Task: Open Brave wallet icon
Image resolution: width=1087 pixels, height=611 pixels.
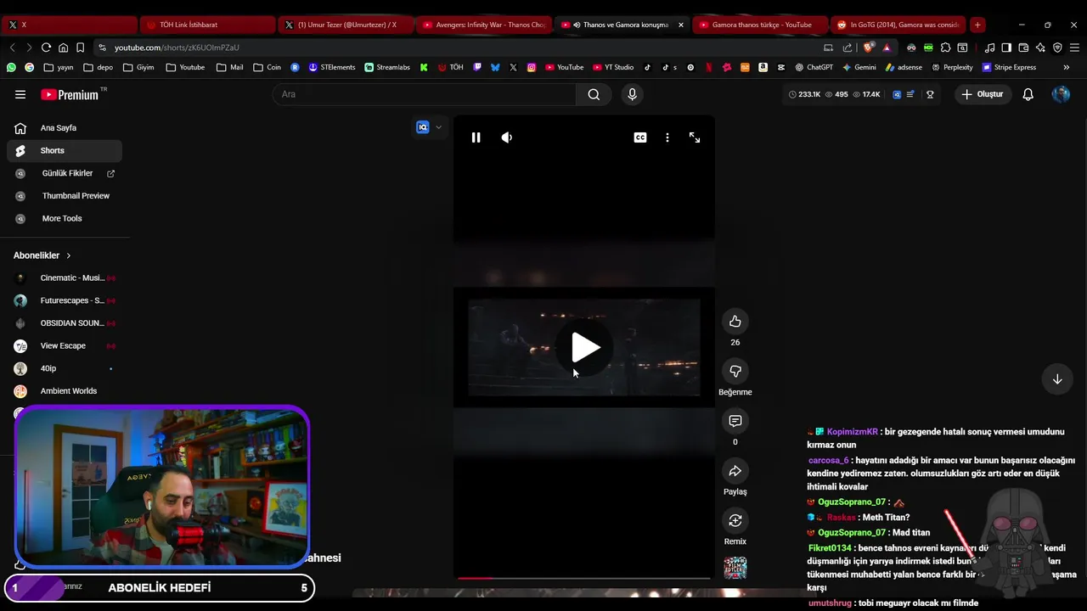Action: pos(1023,48)
